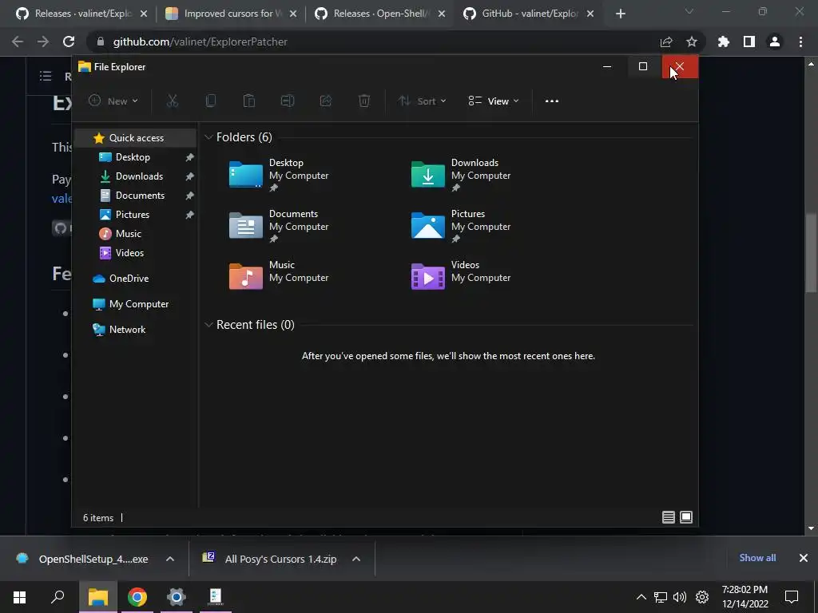Click Chrome icon in the taskbar
This screenshot has width=818, height=613.
[137, 597]
